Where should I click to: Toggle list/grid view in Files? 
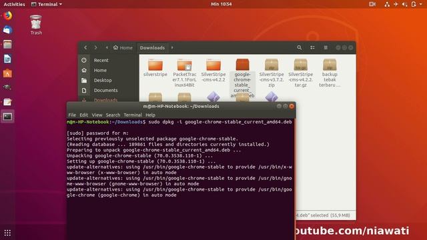click(312, 47)
